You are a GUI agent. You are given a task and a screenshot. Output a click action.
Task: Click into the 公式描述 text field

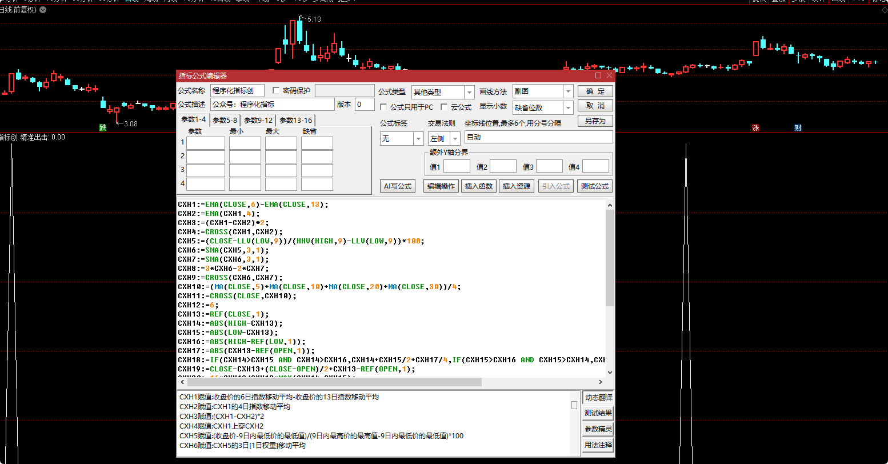tap(272, 105)
